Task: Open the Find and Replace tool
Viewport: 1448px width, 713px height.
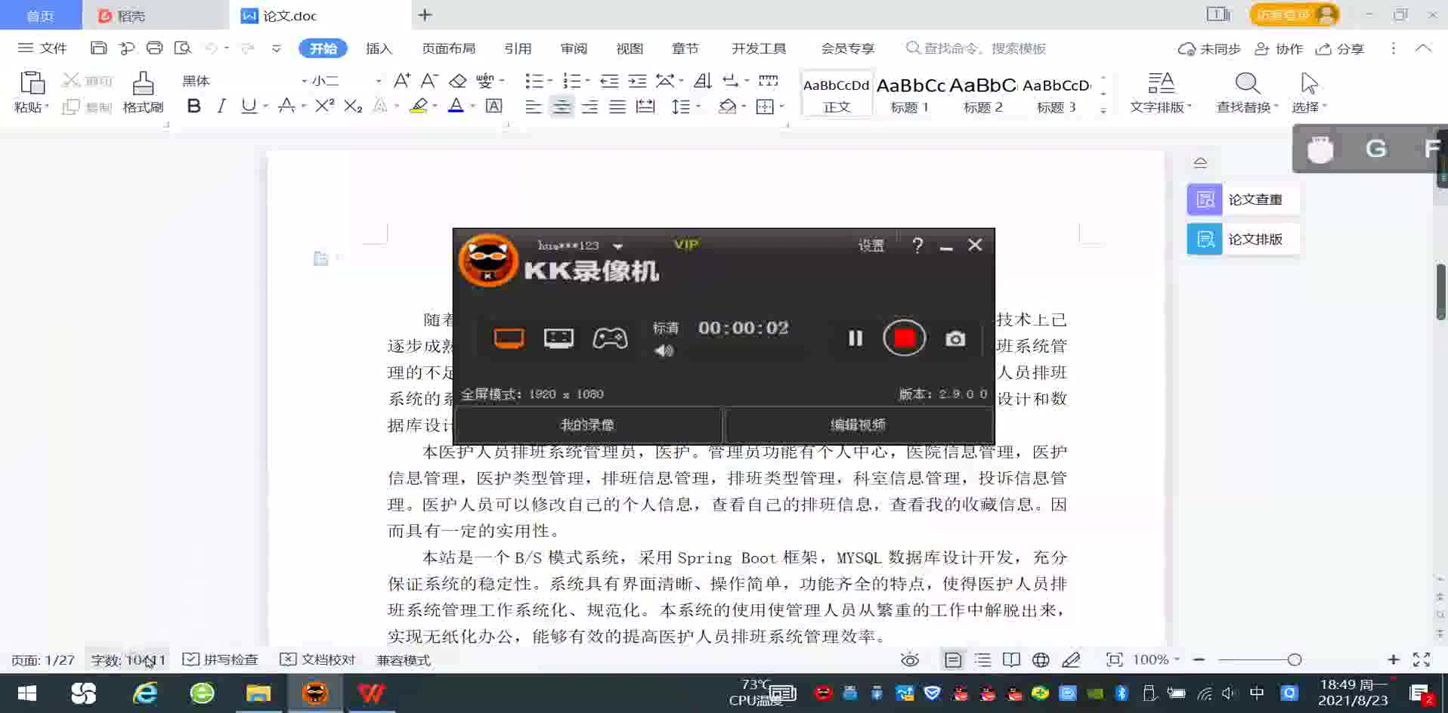Action: coord(1246,92)
